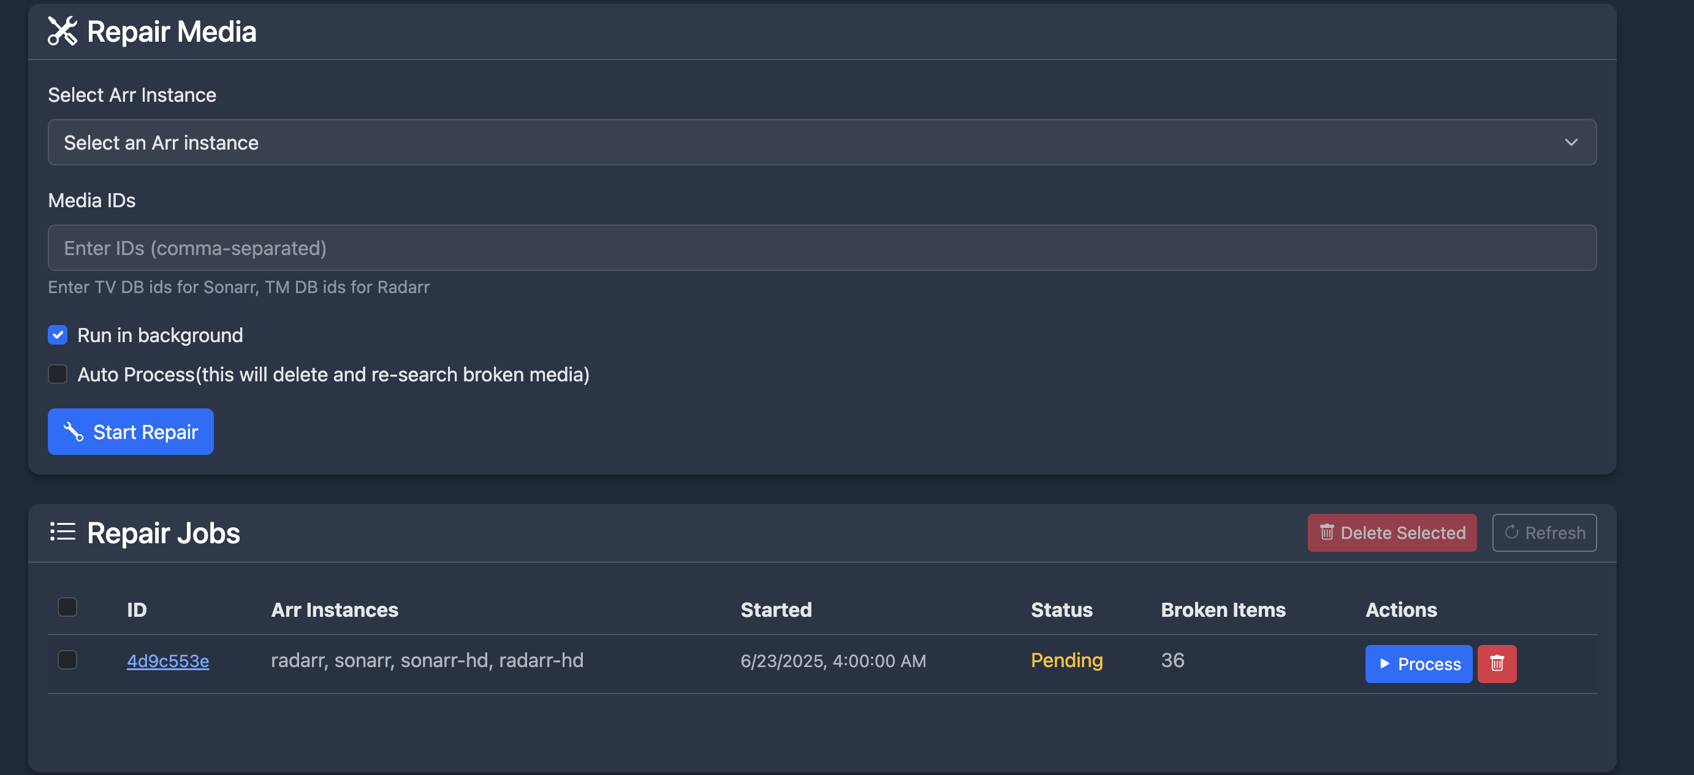Click the Repair Jobs list icon

point(63,532)
